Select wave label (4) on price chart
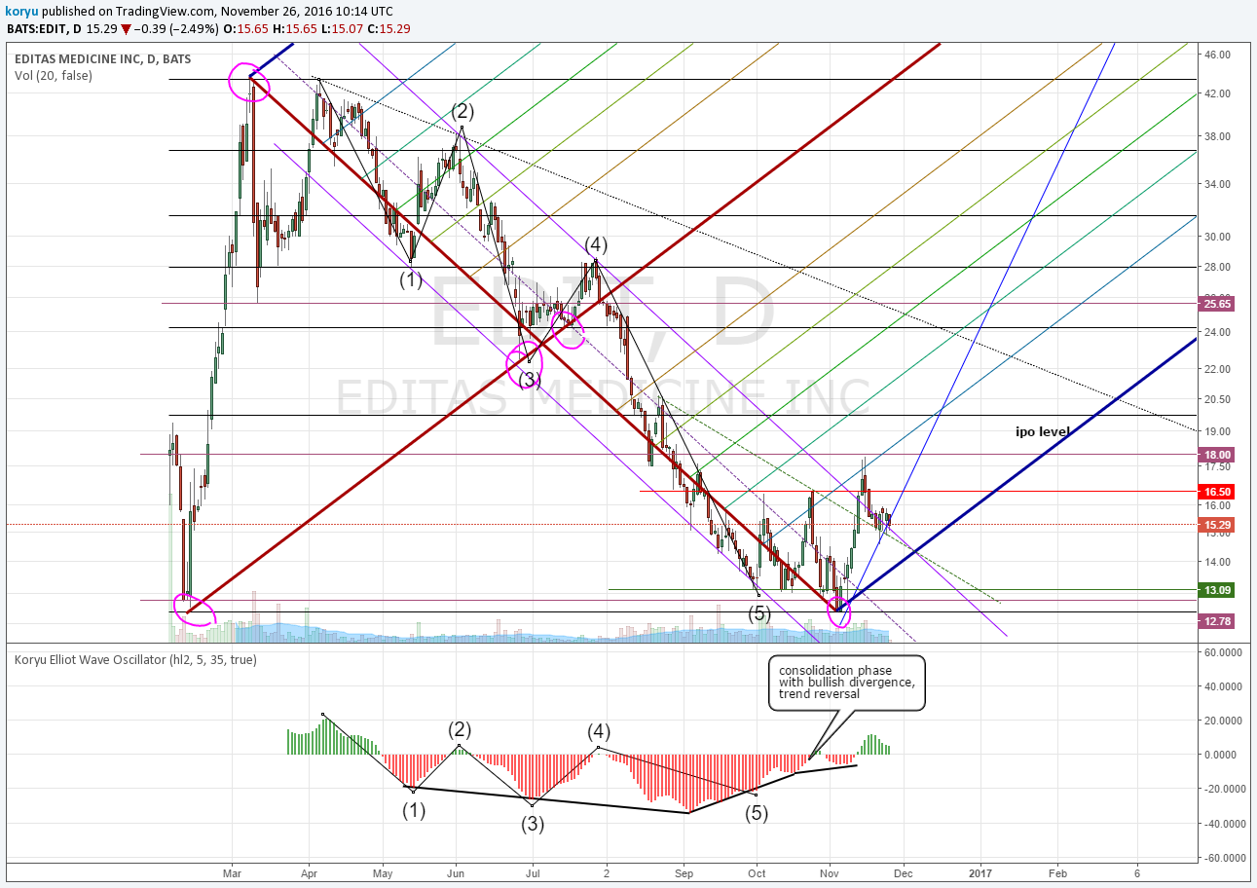The width and height of the screenshot is (1257, 888). (x=597, y=243)
